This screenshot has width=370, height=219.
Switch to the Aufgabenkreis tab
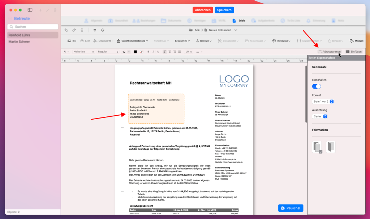pyautogui.click(x=263, y=21)
